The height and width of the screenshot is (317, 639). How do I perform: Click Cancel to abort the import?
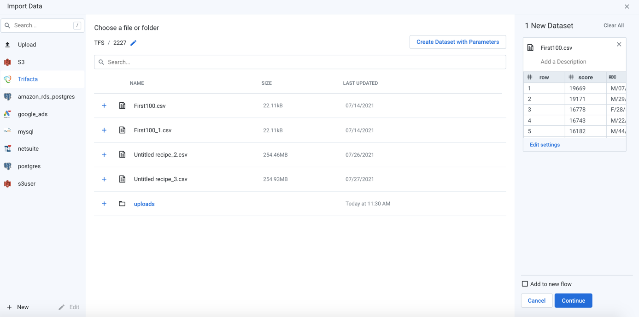coord(536,300)
